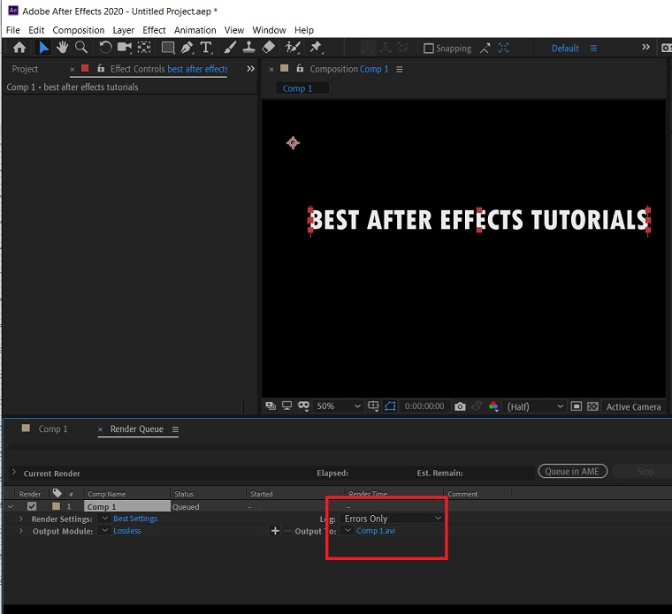Screen dimensions: 672x614
Task: Open the Best Settings render link
Action: point(135,519)
